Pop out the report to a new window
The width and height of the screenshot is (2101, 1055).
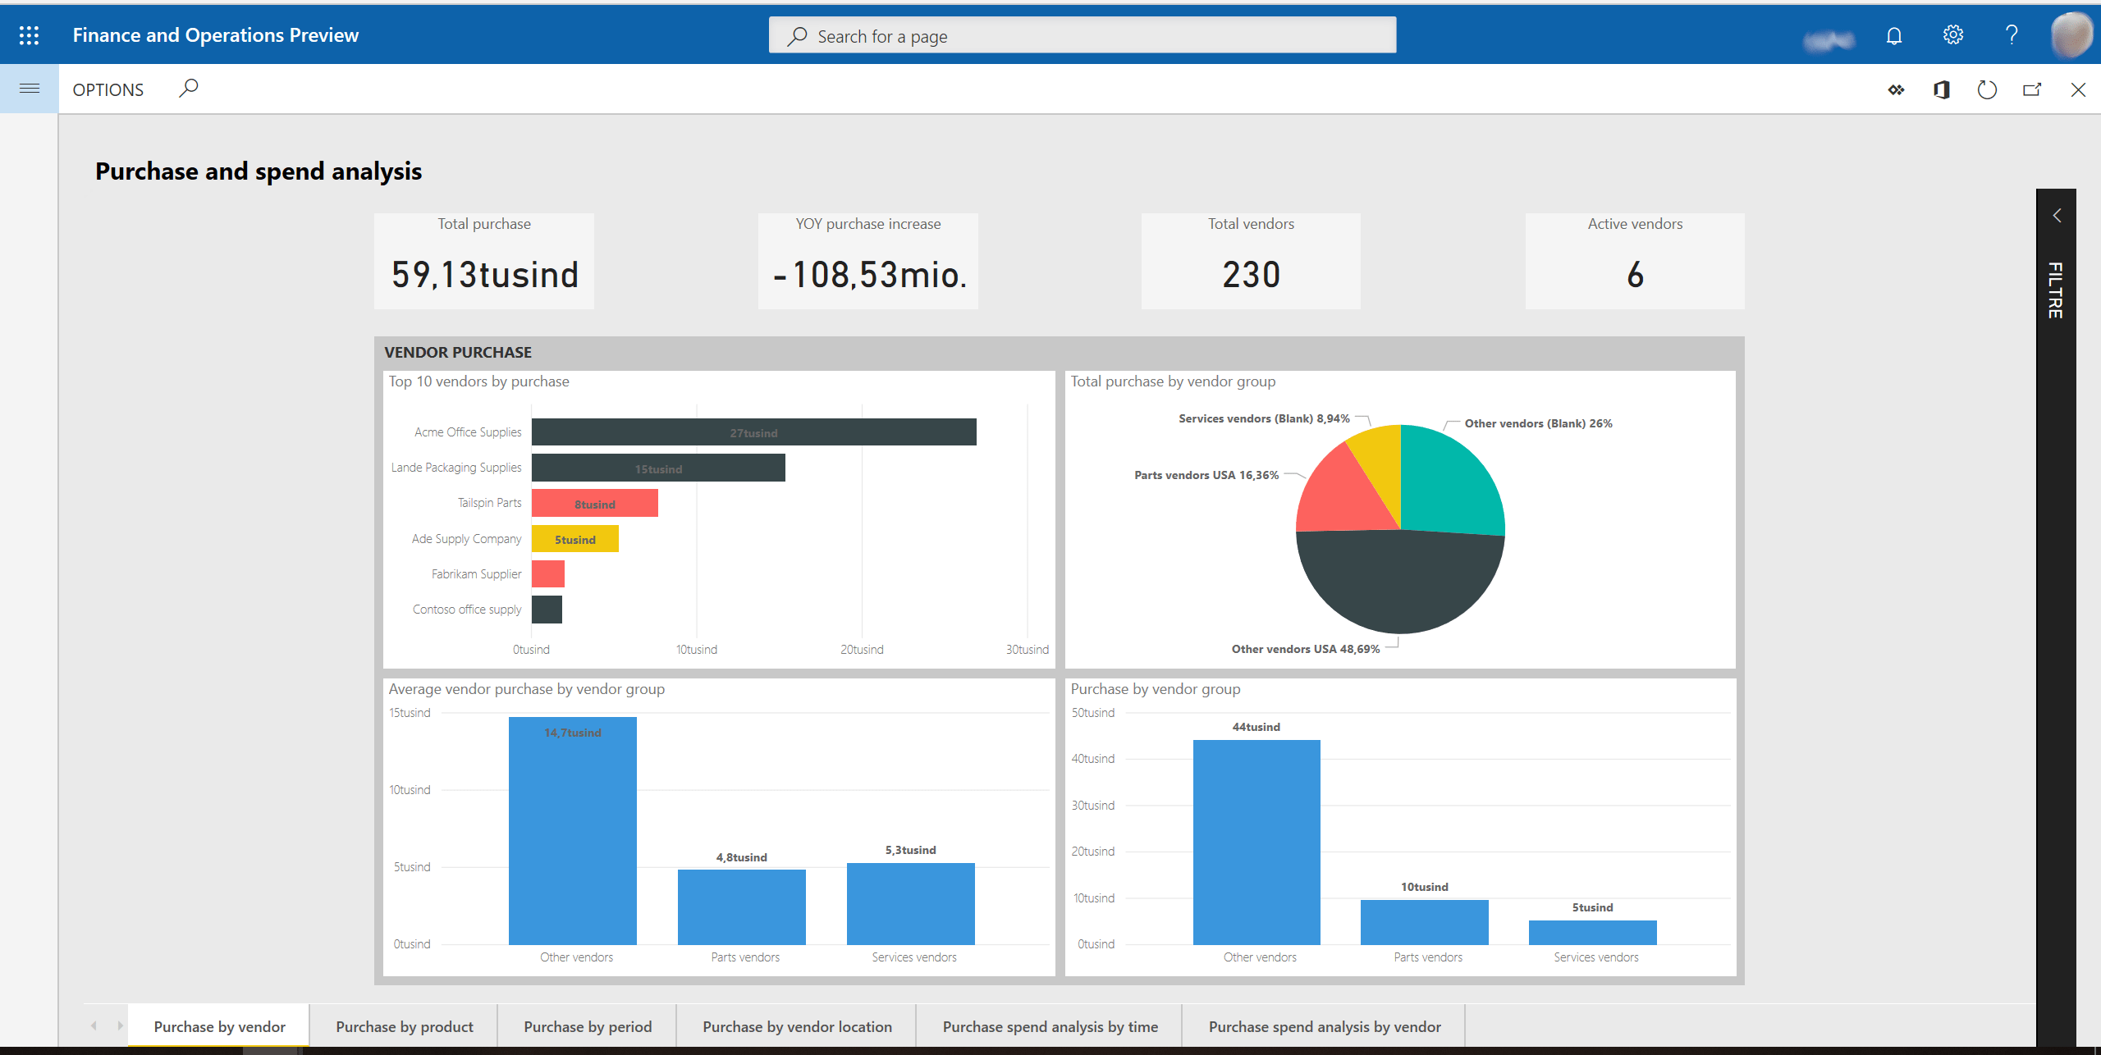(x=2032, y=89)
